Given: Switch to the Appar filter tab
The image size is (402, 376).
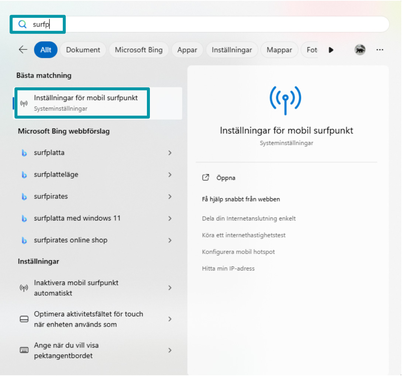Looking at the screenshot, I should click(187, 50).
